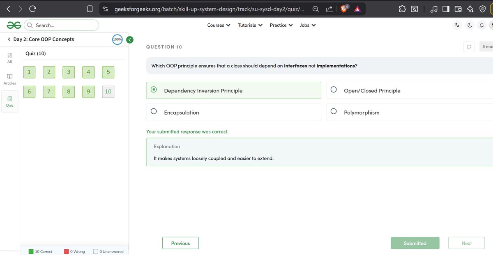Go back from Day 2: Core OOP Concepts
Screen dimensions: 493x255
click(x=9, y=39)
